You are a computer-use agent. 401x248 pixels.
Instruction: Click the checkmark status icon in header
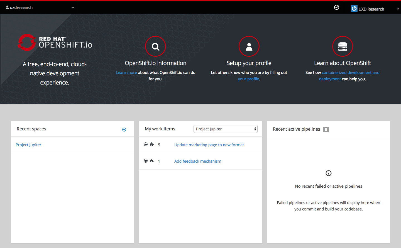tap(337, 8)
